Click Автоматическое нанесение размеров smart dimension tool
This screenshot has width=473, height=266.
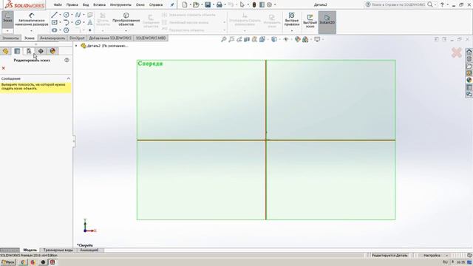click(x=31, y=19)
